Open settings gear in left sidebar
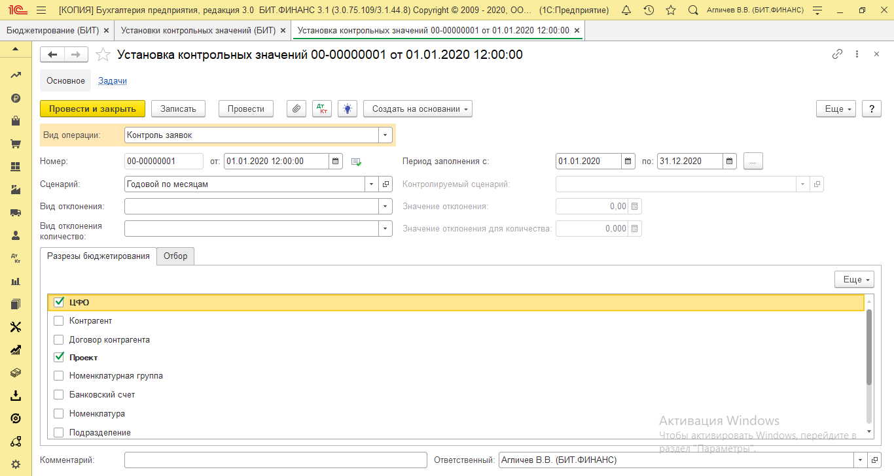 (16, 464)
